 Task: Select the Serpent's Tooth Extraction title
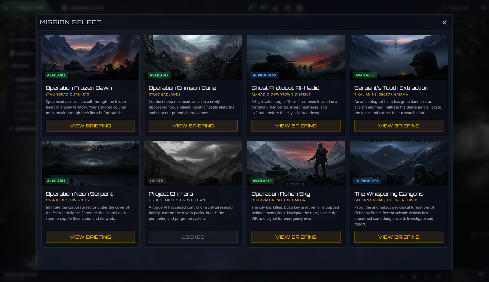391,88
